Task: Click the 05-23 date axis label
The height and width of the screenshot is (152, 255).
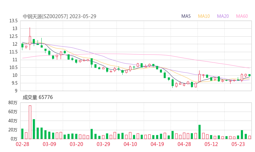Action: point(238,144)
